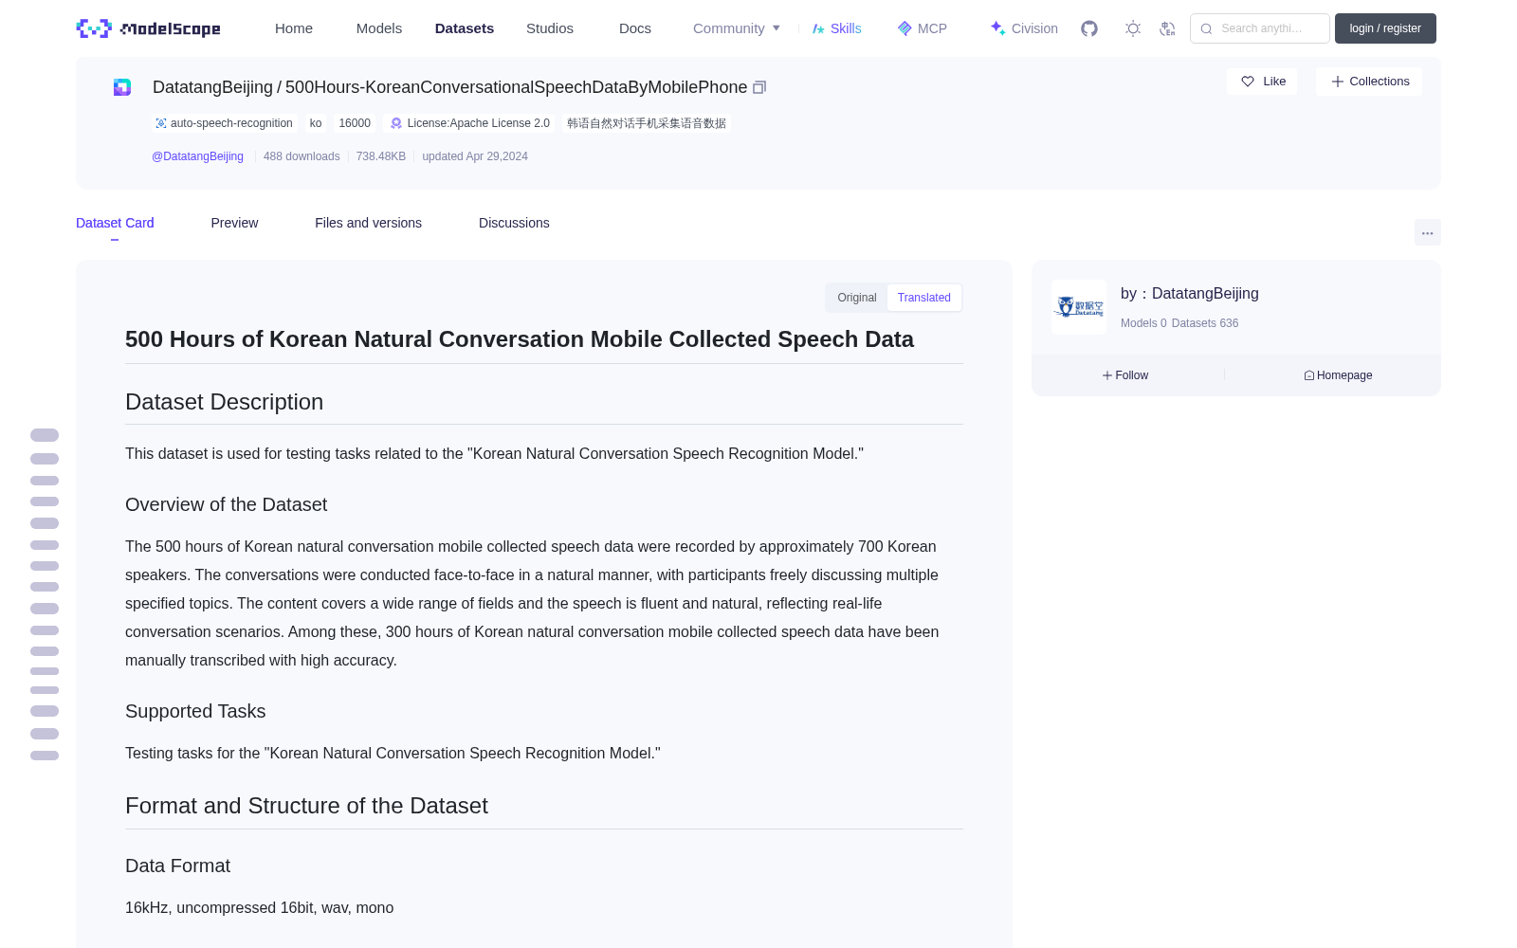Expand the Community dropdown menu

pyautogui.click(x=737, y=28)
